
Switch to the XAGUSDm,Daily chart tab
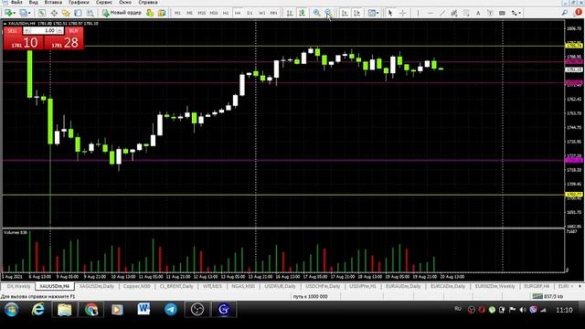97,286
